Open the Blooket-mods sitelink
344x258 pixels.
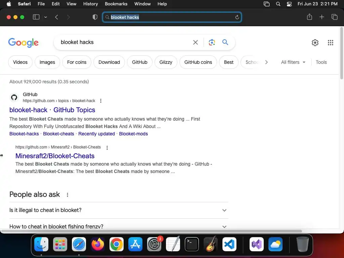(x=133, y=134)
